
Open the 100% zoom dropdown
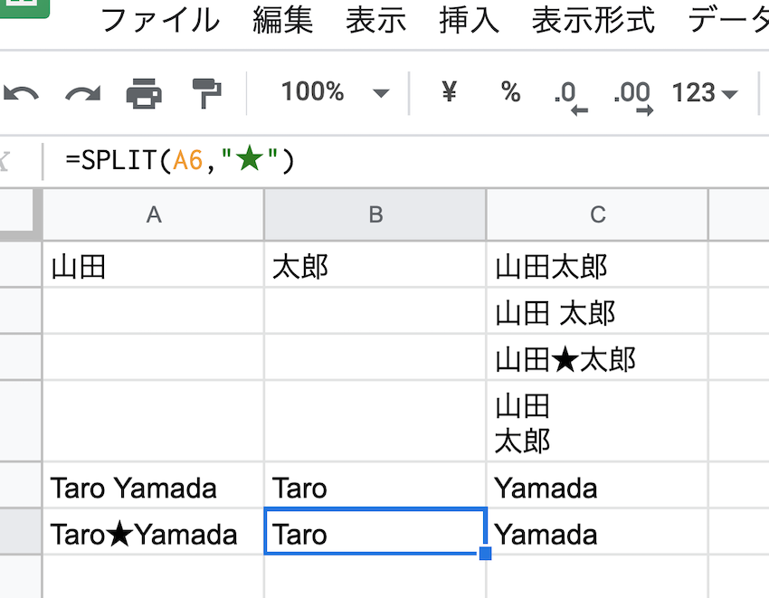click(x=335, y=92)
